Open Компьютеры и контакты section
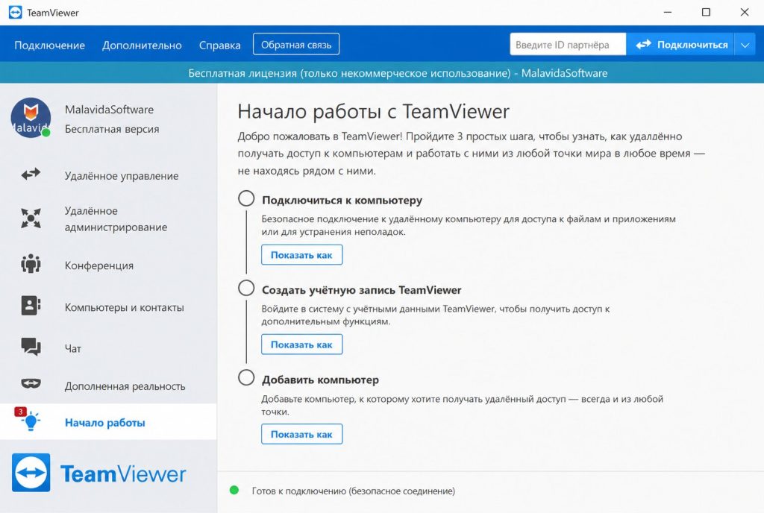The height and width of the screenshot is (513, 764). pyautogui.click(x=108, y=307)
